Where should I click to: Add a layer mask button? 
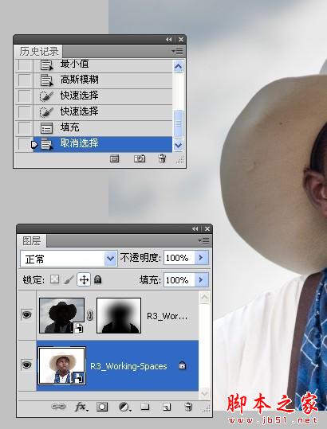click(x=102, y=407)
